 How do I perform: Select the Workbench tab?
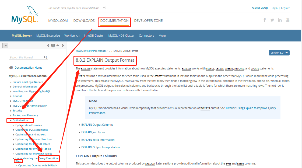coord(72,36)
